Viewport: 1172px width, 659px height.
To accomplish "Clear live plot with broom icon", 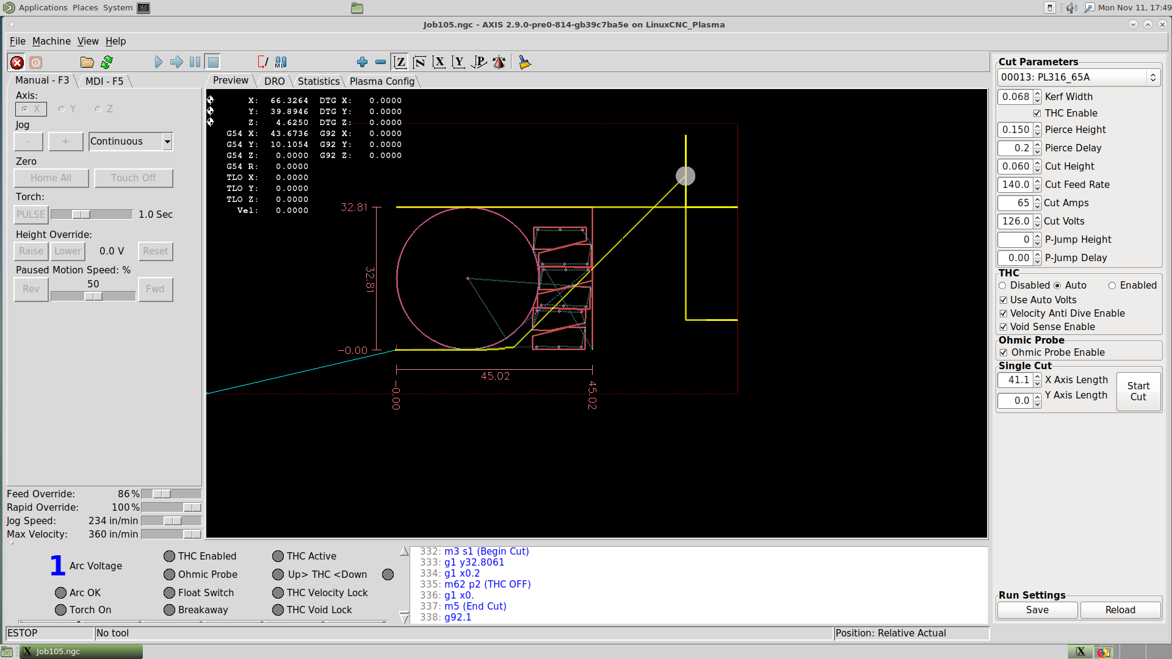I will [524, 62].
